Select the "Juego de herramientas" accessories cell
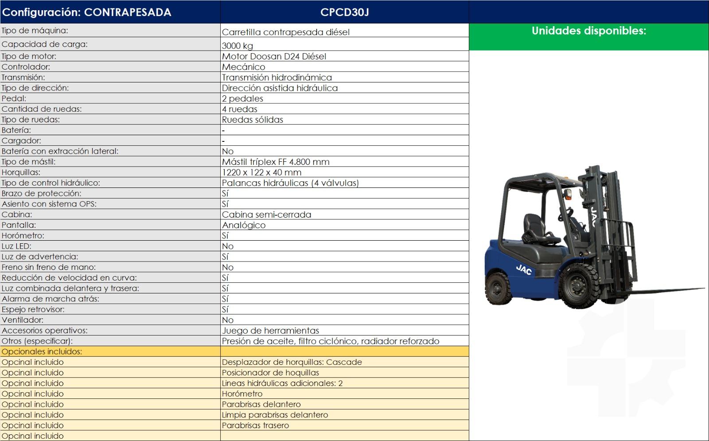709x441 pixels. pos(270,331)
